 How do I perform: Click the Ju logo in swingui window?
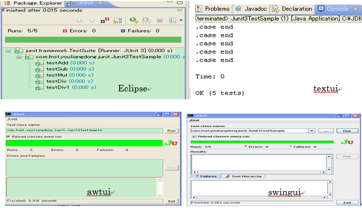pos(347,142)
